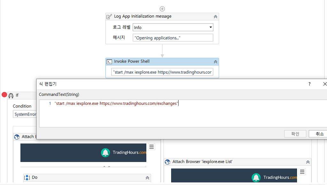Image resolution: width=327 pixels, height=185 pixels.
Task: Click the 확인 button to confirm the expression
Action: [x=295, y=133]
